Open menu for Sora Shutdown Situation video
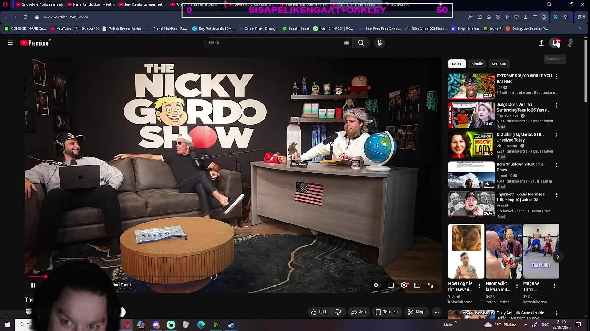The image size is (590, 331). pos(557,165)
